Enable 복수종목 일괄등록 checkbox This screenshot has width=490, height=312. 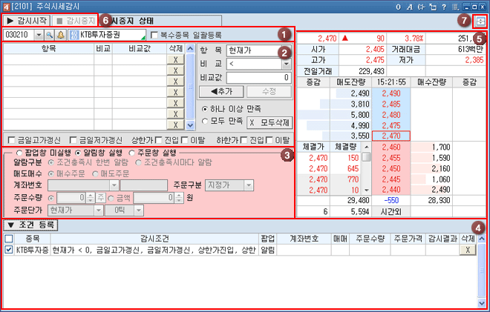click(x=154, y=35)
